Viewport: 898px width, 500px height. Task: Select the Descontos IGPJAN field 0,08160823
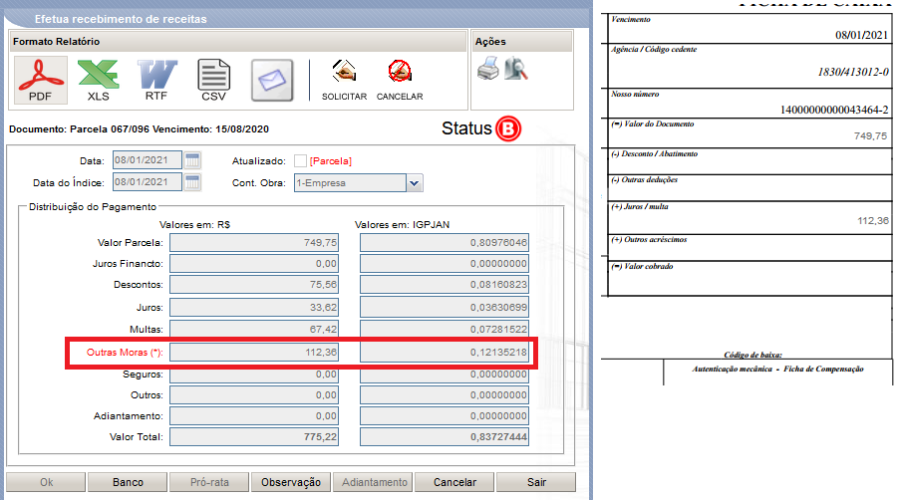point(445,284)
